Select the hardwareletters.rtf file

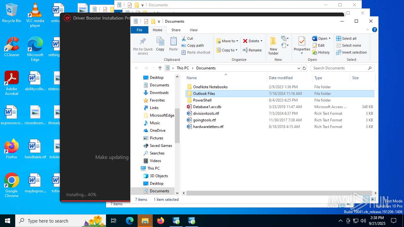(208, 127)
